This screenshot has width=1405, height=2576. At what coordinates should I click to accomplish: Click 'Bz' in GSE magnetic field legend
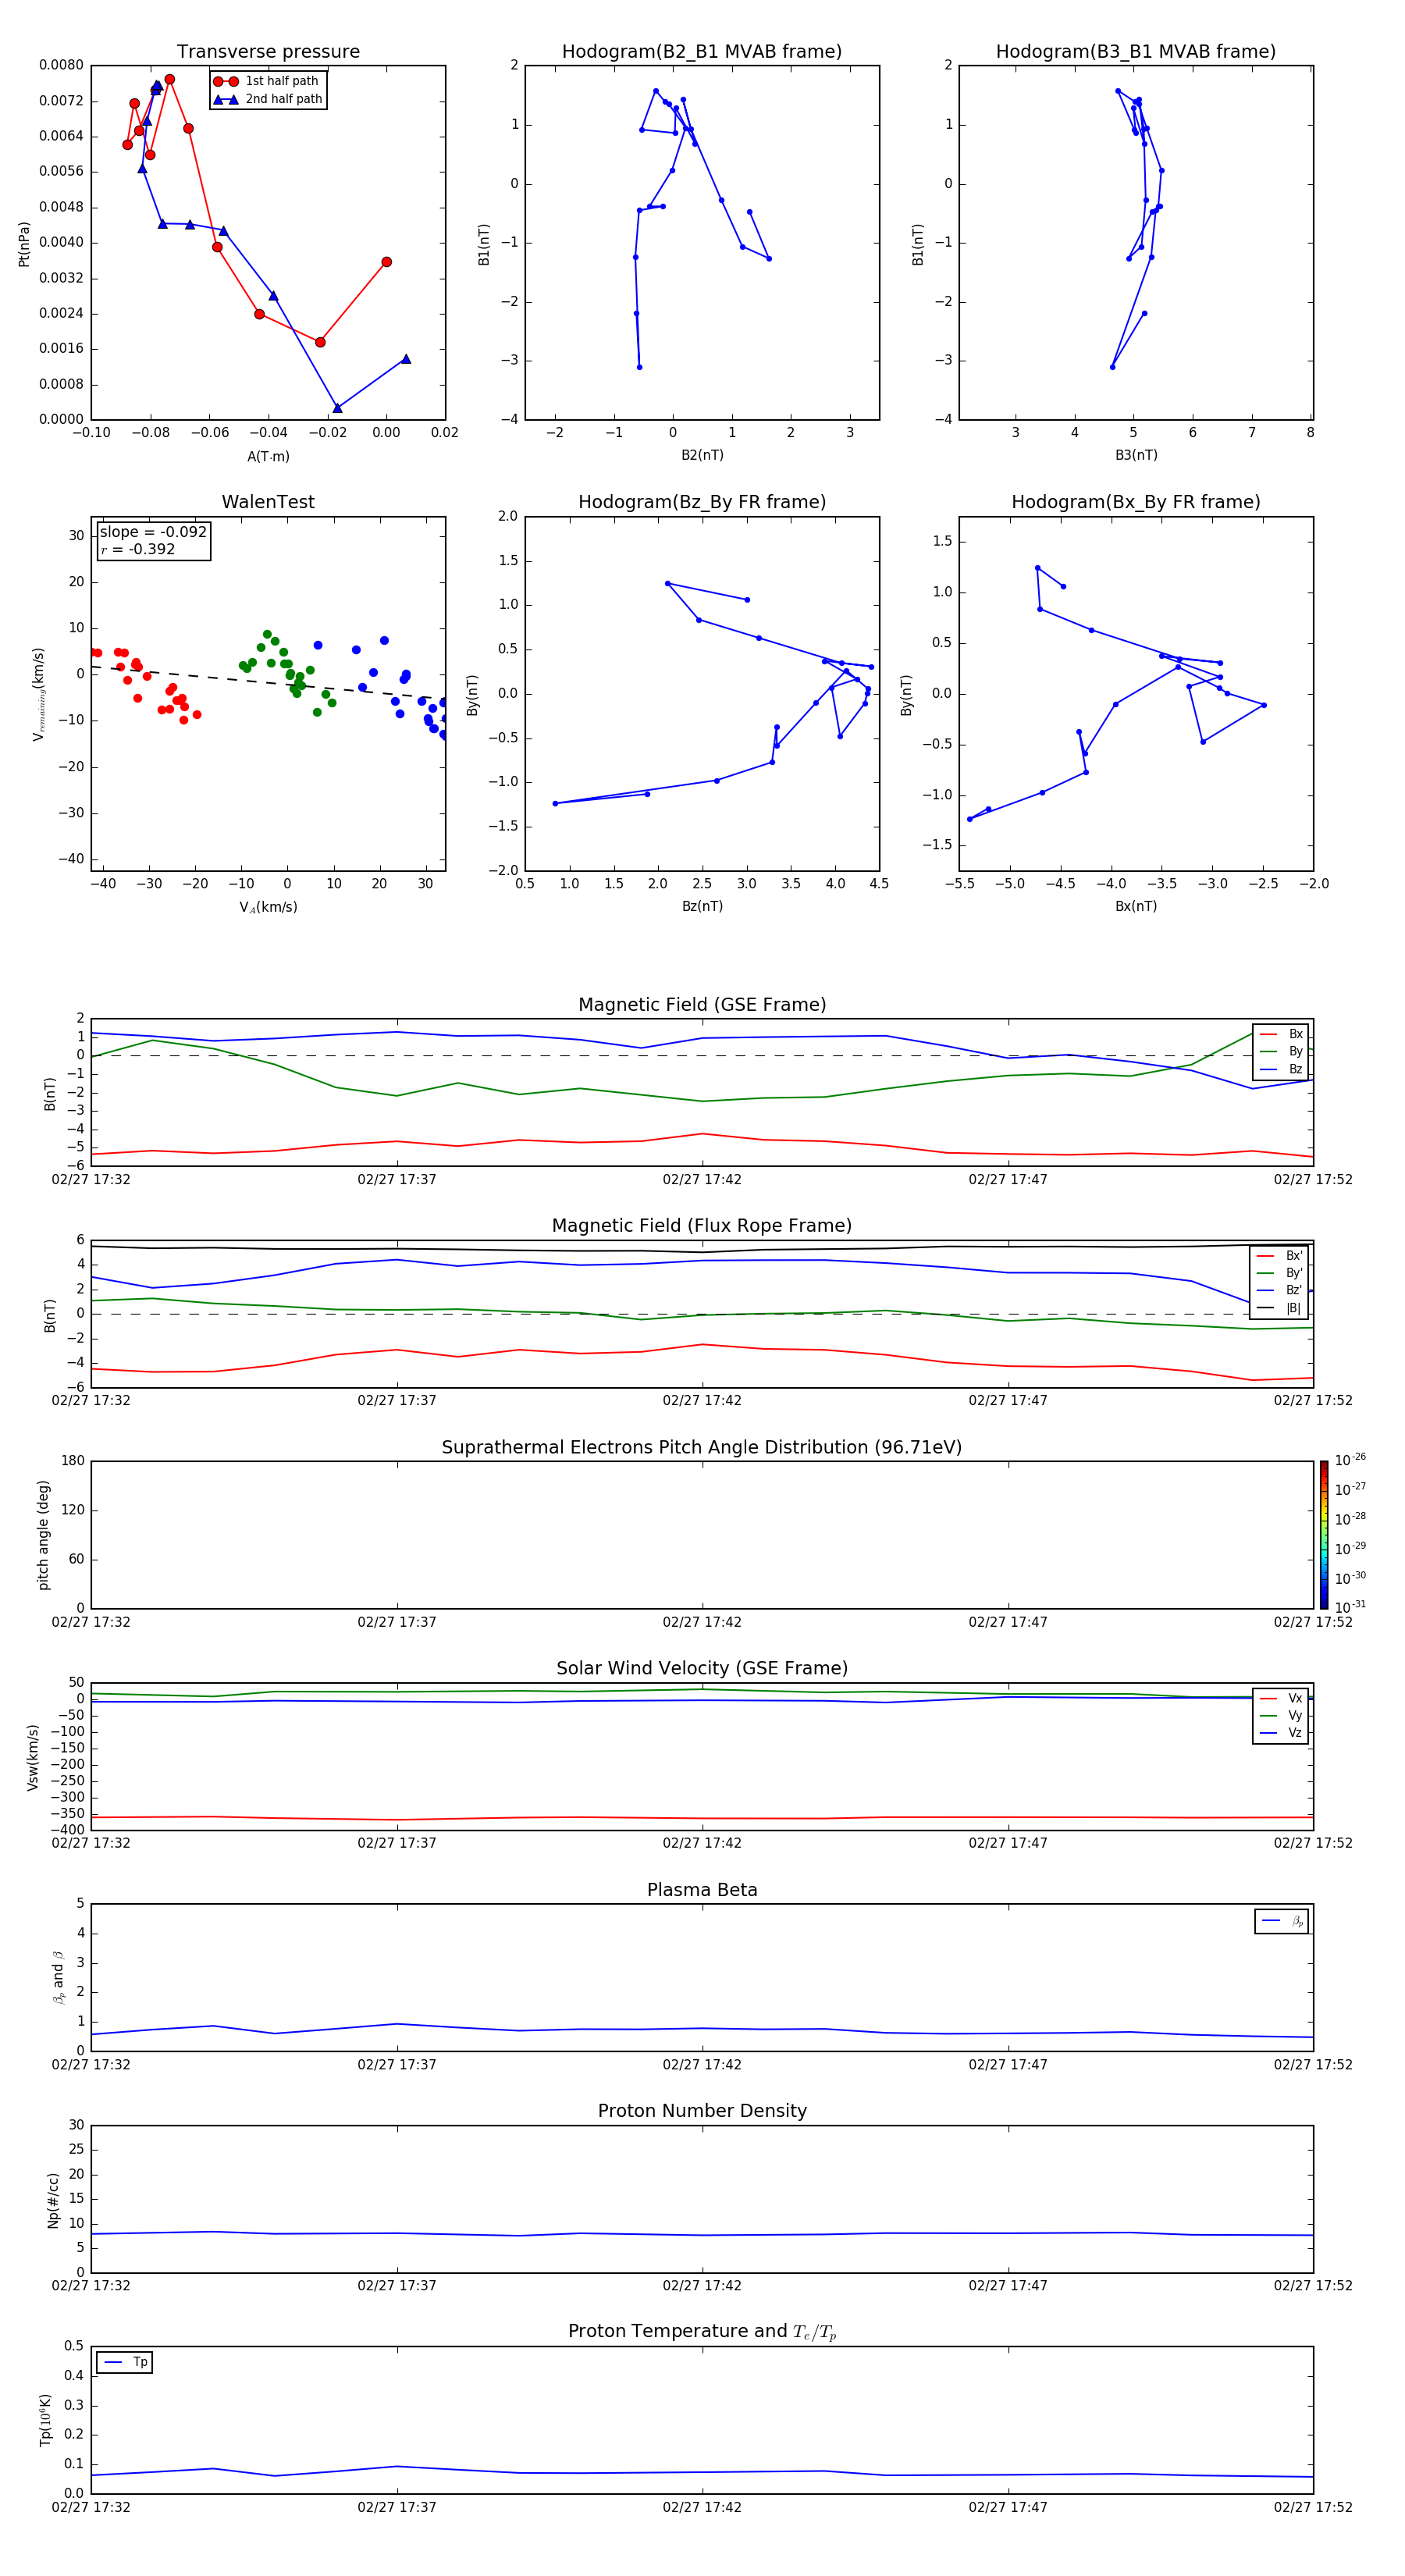point(1281,1069)
